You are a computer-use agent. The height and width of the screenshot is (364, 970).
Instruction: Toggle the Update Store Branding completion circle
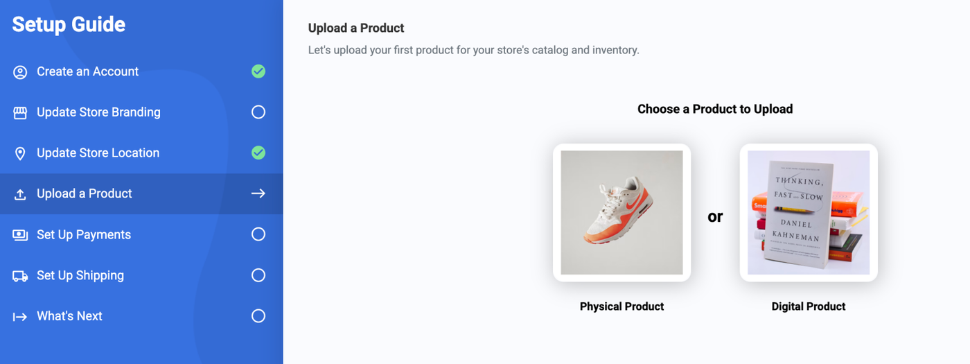258,112
